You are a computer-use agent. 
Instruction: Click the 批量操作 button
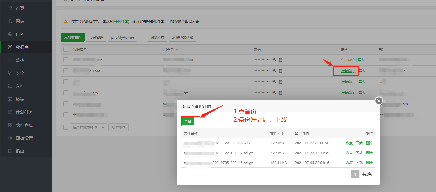point(118,127)
